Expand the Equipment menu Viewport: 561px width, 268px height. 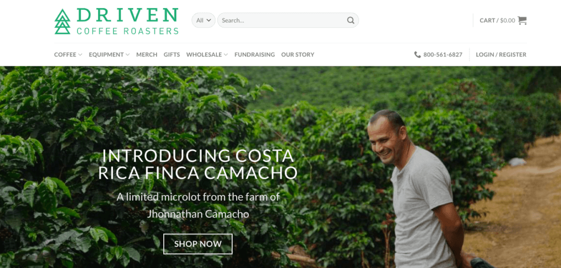pyautogui.click(x=109, y=55)
